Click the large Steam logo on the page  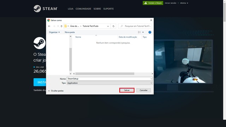(x=40, y=43)
